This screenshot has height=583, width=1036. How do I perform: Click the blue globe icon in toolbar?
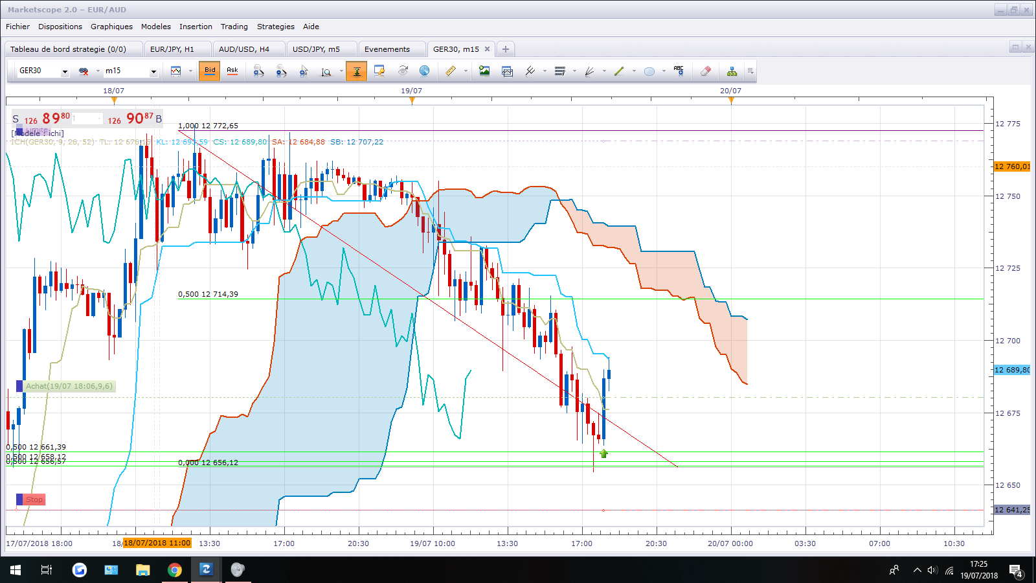click(424, 71)
